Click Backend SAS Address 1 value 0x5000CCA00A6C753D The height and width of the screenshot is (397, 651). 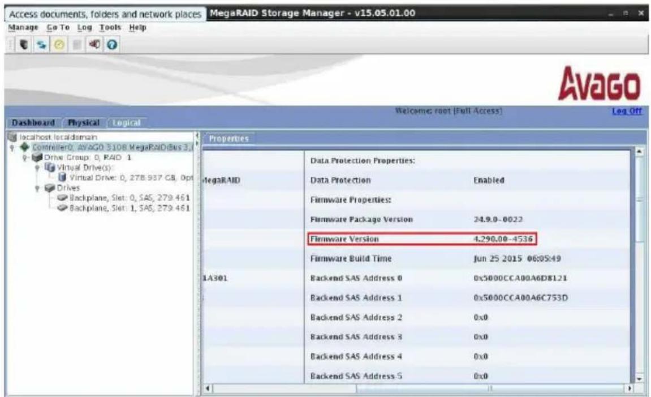(x=521, y=297)
